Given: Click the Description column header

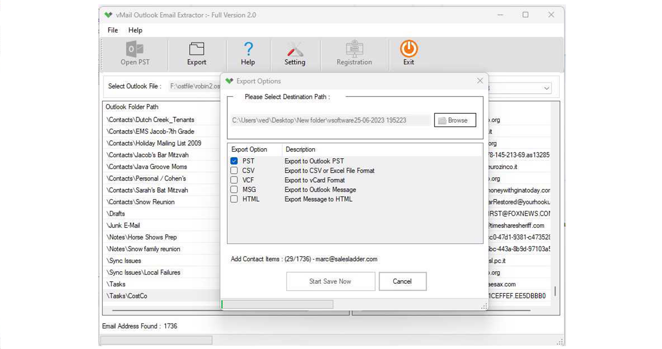Looking at the screenshot, I should [x=300, y=149].
